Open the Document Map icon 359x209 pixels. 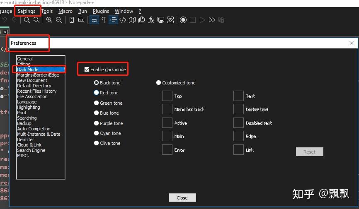tap(132, 20)
